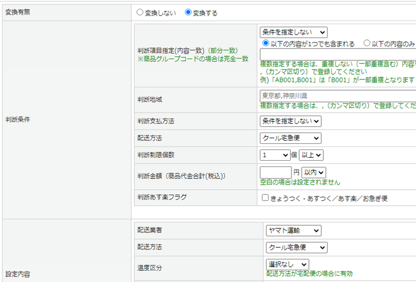This screenshot has height=282, width=416.
Task: Open 判断支払方法 dropdown
Action: pos(290,121)
